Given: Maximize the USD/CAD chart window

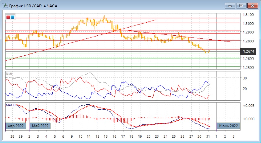Looking at the screenshot, I should click(x=241, y=6).
